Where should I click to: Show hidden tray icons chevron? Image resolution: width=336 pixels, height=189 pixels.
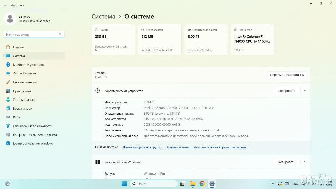tap(273, 184)
